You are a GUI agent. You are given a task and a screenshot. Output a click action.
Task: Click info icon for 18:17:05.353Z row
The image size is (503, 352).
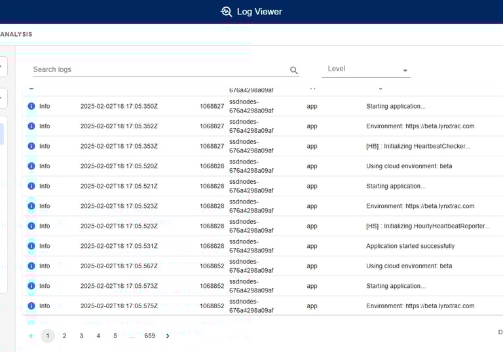point(31,146)
